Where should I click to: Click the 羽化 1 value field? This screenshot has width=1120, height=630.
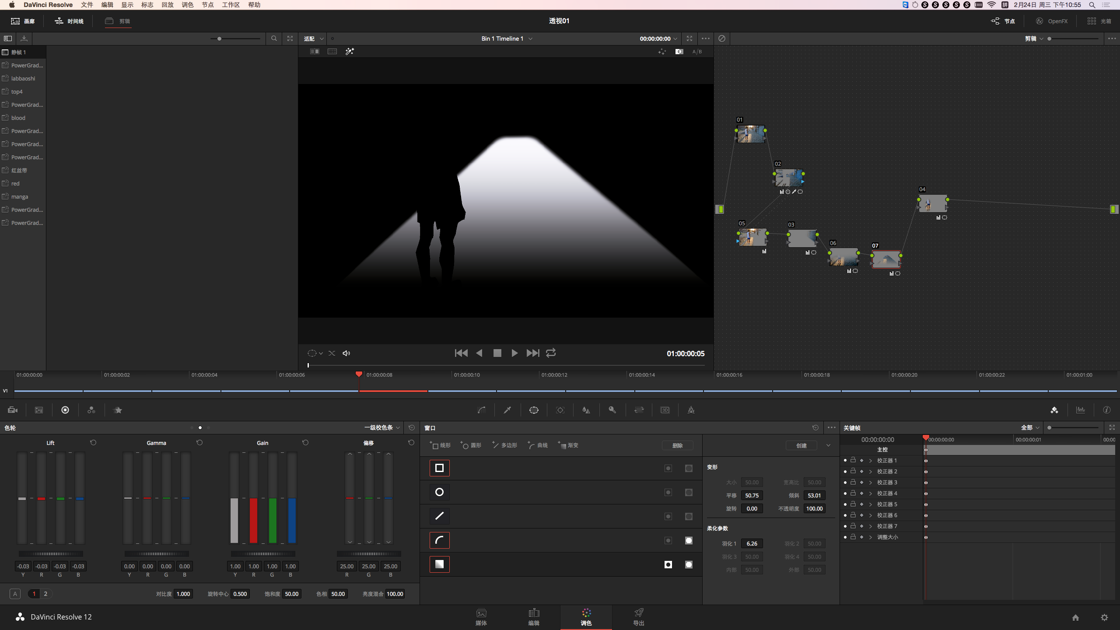tap(752, 543)
